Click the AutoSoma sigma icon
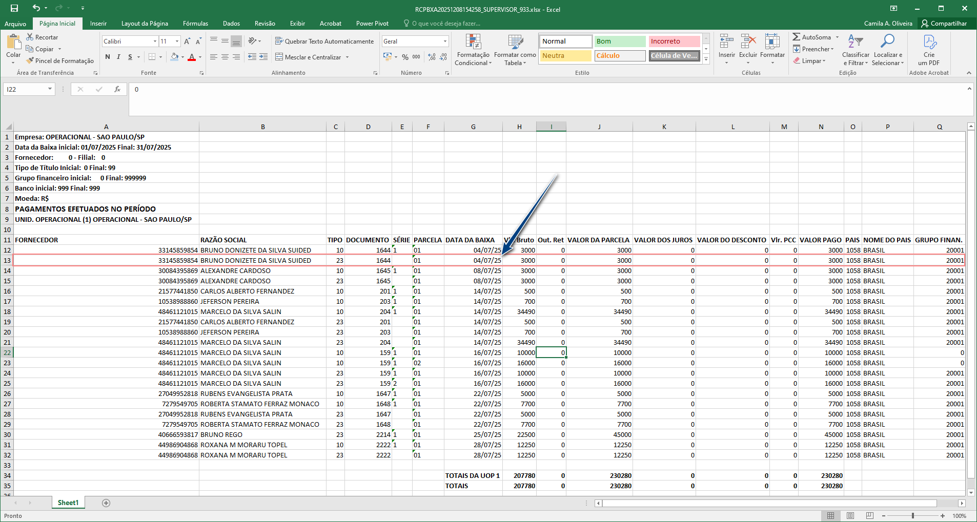The height and width of the screenshot is (522, 977). coord(796,37)
